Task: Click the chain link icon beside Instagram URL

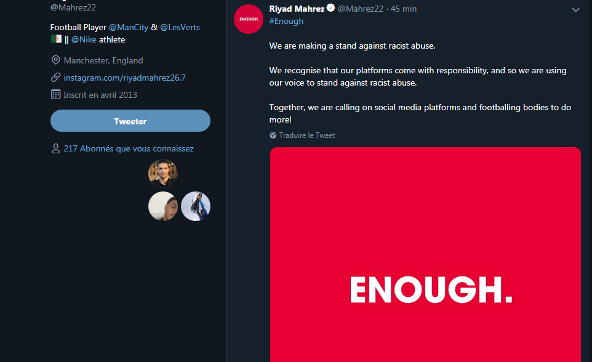Action: click(56, 78)
